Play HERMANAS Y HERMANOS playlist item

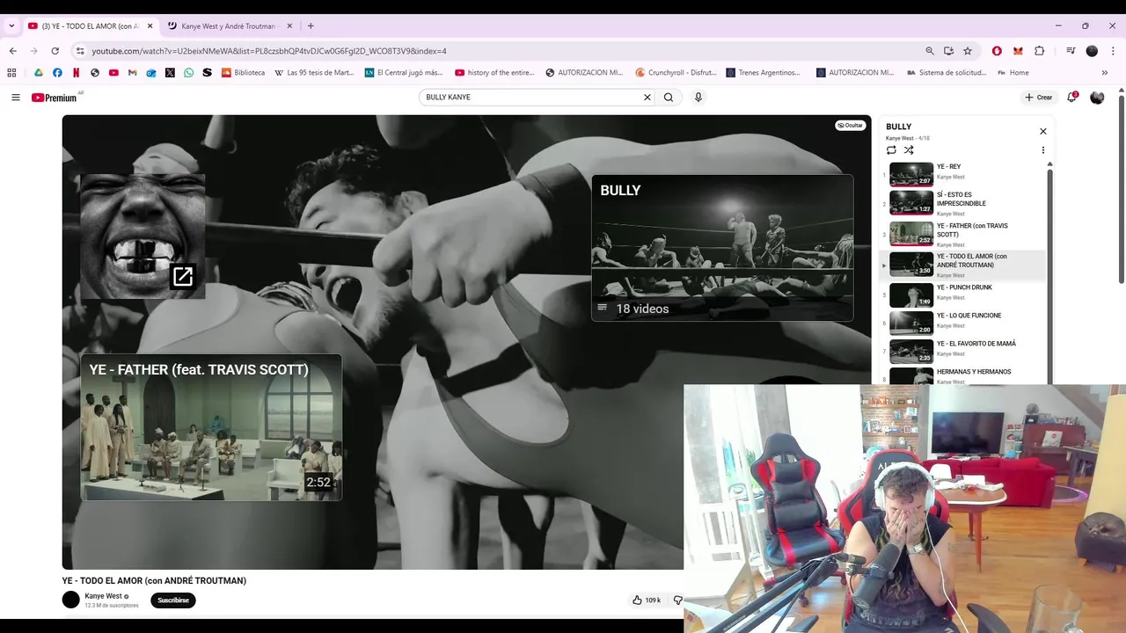tap(964, 375)
